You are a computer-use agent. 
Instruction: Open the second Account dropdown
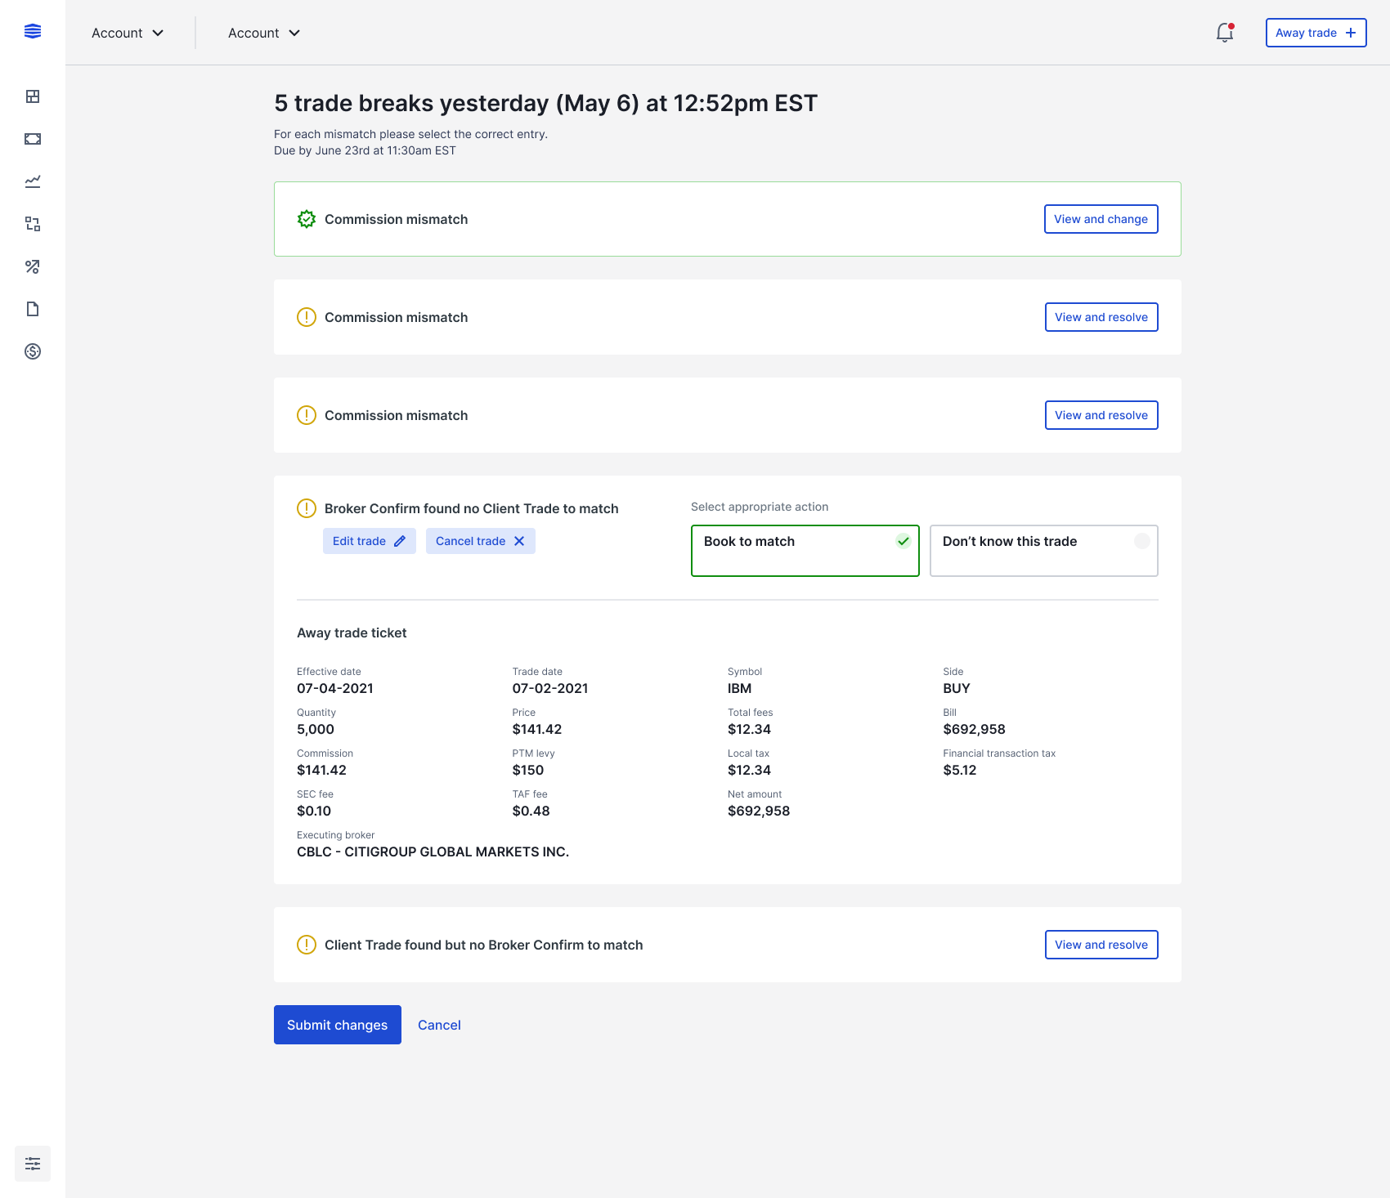pos(263,33)
